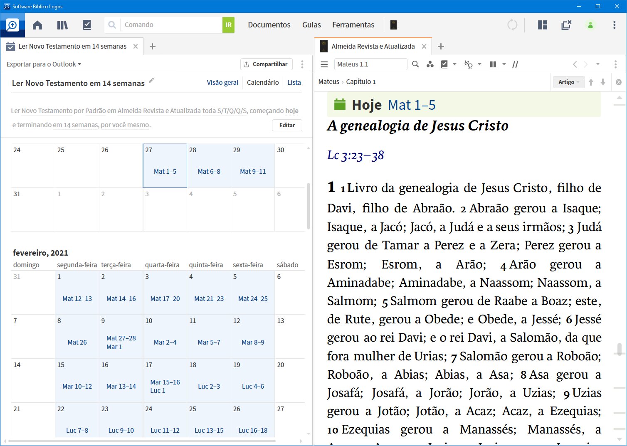Click the black book shortcut icon beside Ferramentas
The image size is (627, 446).
[393, 25]
